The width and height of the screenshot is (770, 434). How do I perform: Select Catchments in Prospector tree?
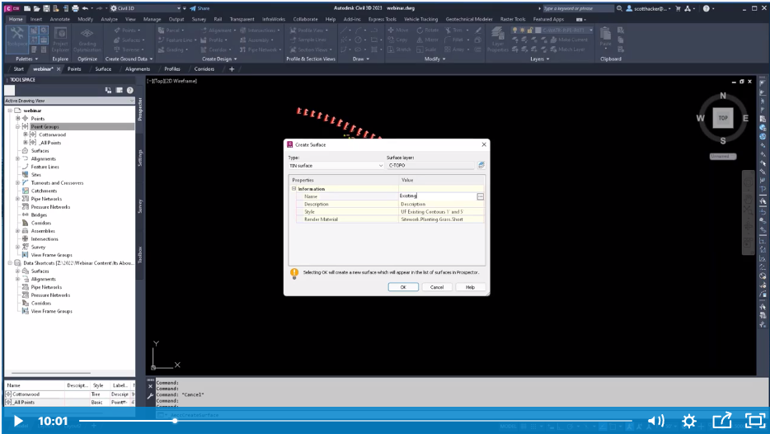point(44,191)
